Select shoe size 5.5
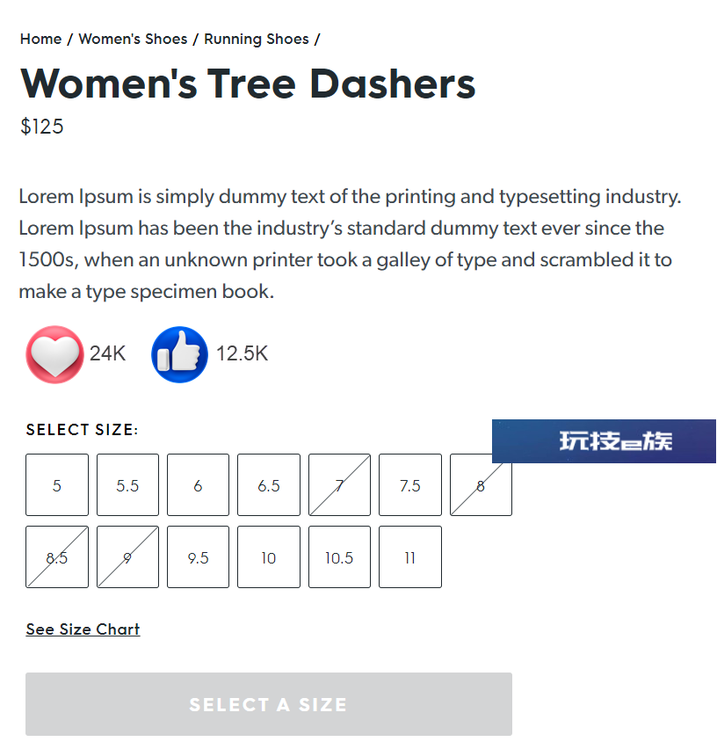Screen dimensions: 717x749 pos(127,485)
